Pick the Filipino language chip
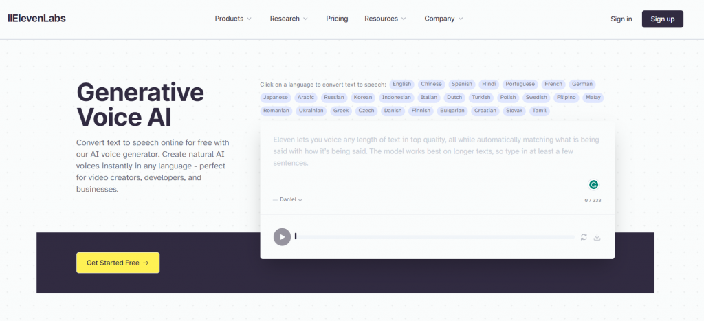This screenshot has width=704, height=321. pyautogui.click(x=566, y=98)
